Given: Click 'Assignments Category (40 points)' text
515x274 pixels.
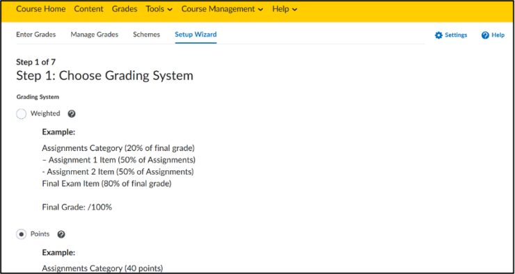Looking at the screenshot, I should click(x=102, y=268).
